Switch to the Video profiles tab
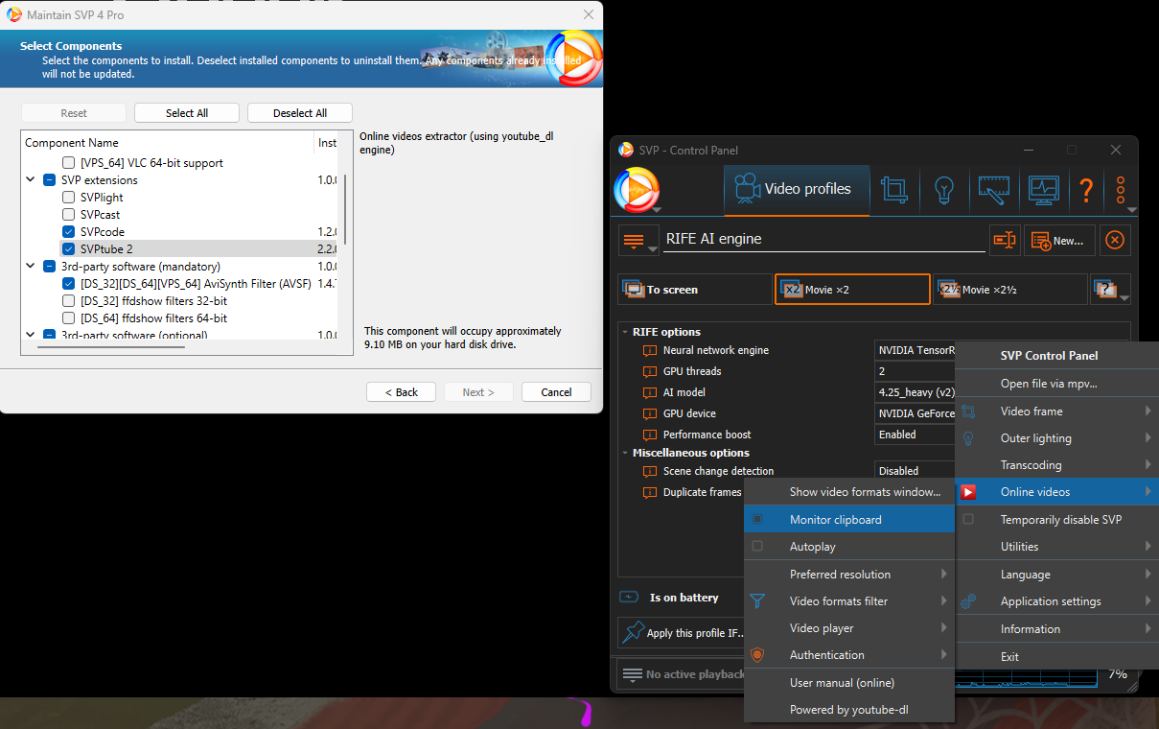 (x=797, y=189)
